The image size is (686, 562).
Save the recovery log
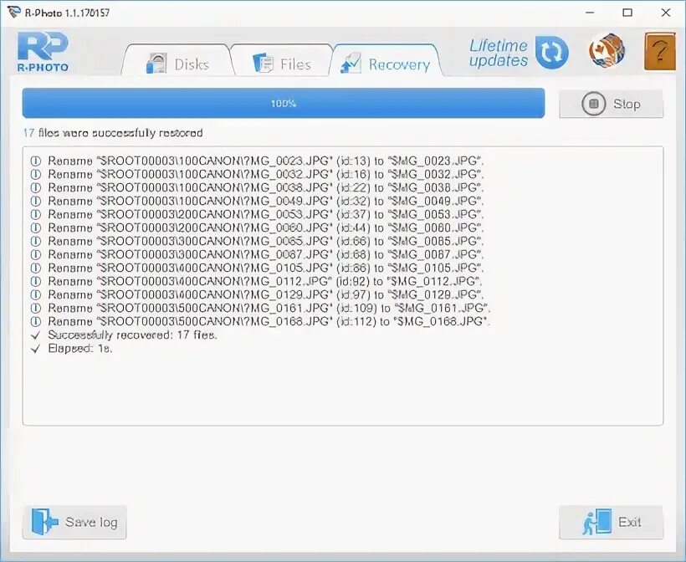[x=74, y=522]
